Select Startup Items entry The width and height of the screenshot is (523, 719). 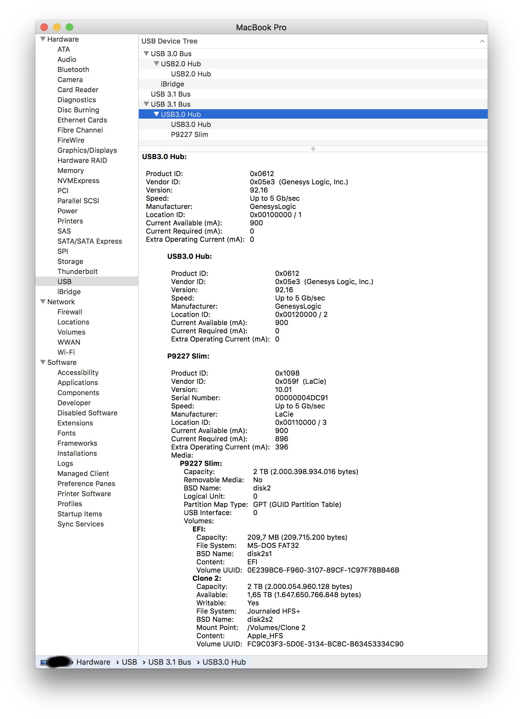click(79, 514)
